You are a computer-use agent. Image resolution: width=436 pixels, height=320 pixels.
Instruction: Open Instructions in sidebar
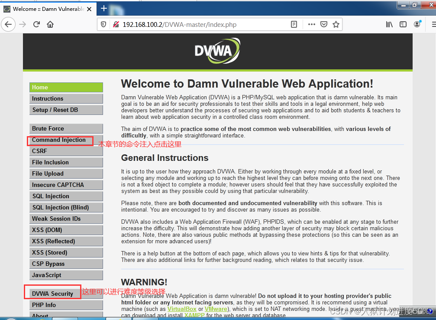[x=66, y=98]
